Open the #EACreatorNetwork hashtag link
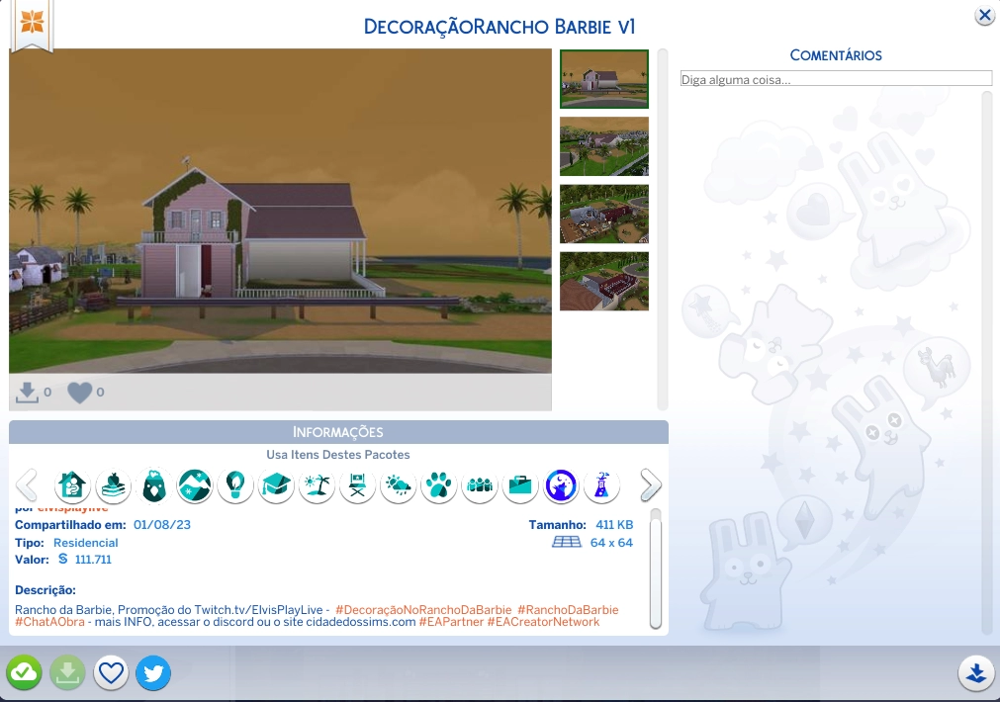This screenshot has width=1000, height=702. [543, 622]
